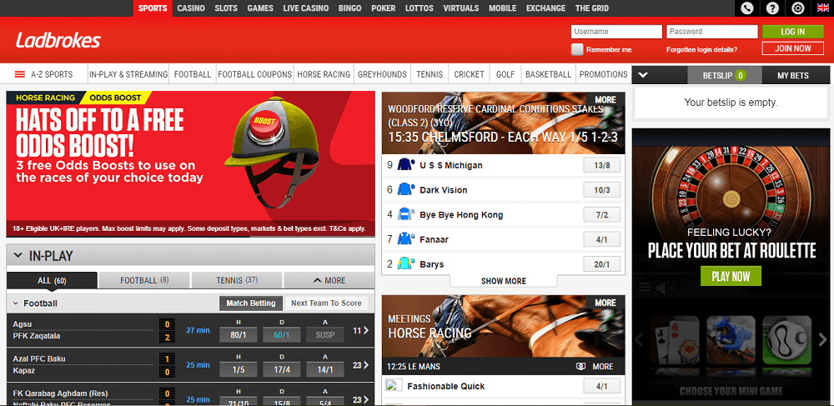Click U S S Michigan jockey silk icon
Screen dimensions: 834x406
406,165
